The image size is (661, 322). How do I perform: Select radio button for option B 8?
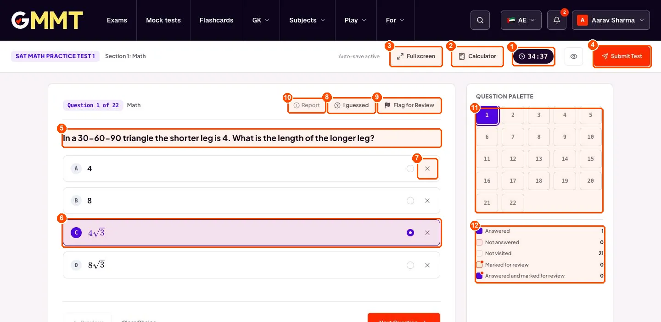(410, 201)
